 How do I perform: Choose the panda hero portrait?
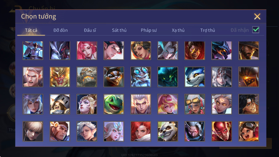[168, 131]
